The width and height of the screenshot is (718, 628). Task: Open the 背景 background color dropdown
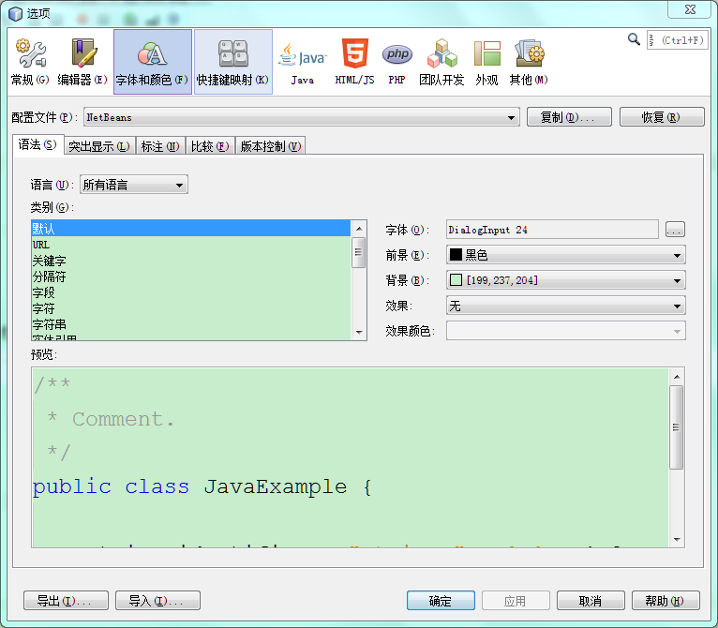[566, 280]
